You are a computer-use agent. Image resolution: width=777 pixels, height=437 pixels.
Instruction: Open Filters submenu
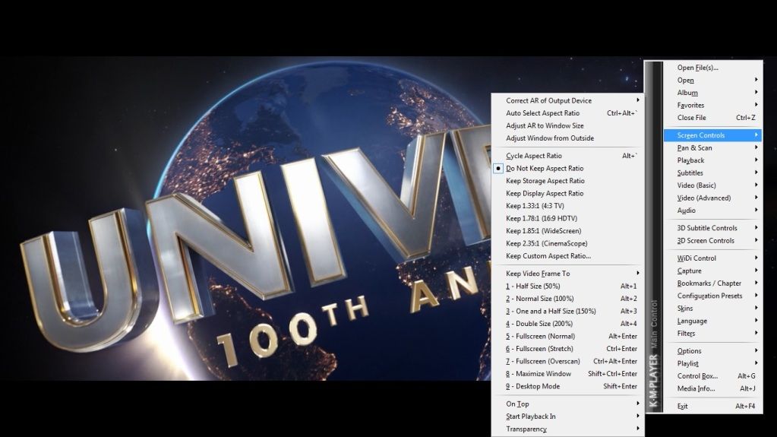712,334
